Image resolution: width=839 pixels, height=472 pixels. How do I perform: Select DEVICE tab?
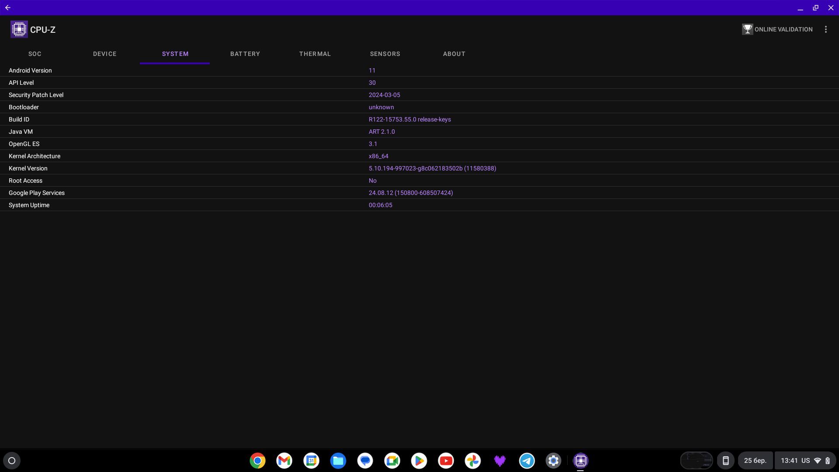104,54
